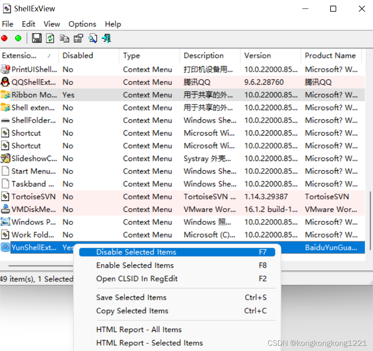Choose Disable Selected Items in context menu
This screenshot has width=373, height=351.
point(177,252)
